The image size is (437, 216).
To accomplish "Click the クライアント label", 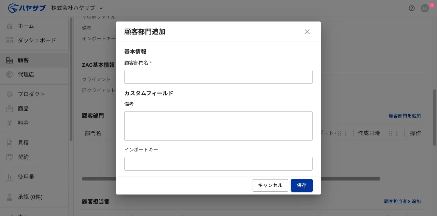I will click(96, 80).
